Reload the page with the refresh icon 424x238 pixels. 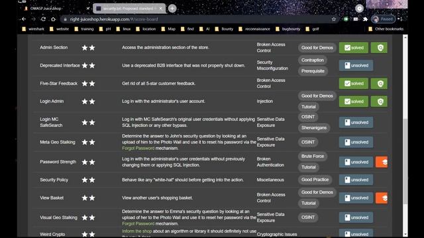(43, 19)
